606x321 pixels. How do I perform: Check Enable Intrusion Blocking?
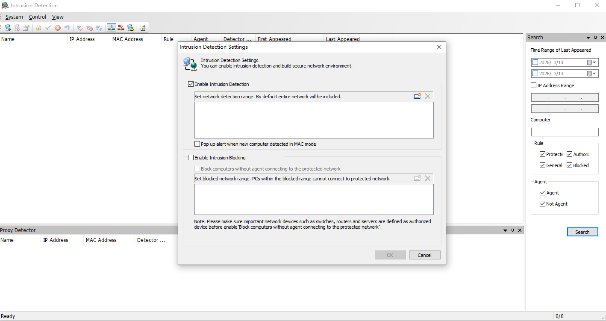click(x=191, y=158)
